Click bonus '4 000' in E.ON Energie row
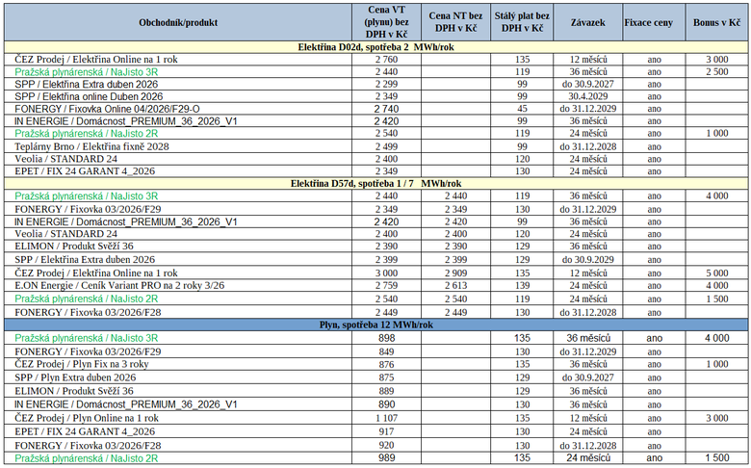Screen dimensions: 751x468 point(717,285)
